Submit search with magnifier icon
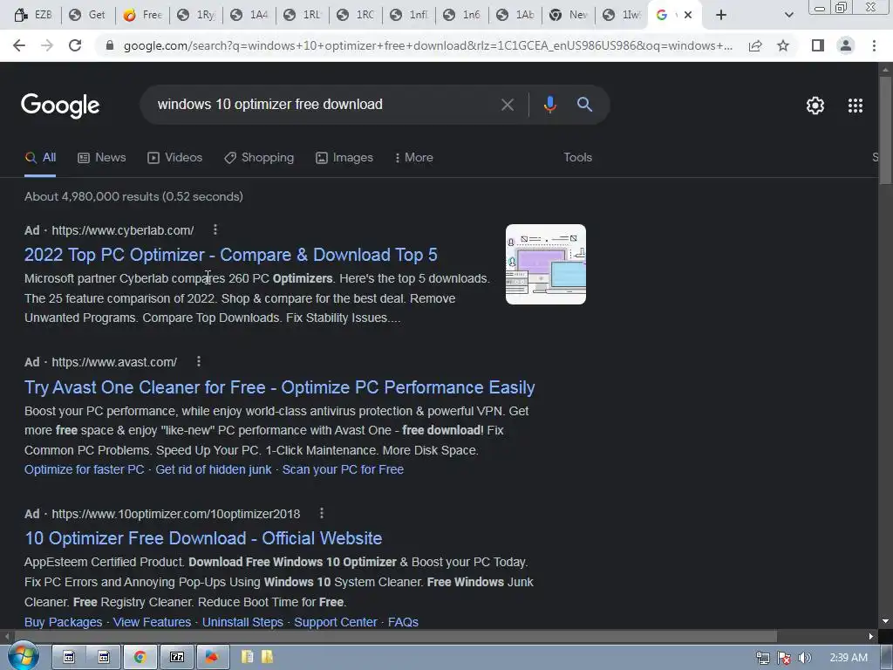Viewport: 893px width, 670px height. click(x=584, y=105)
